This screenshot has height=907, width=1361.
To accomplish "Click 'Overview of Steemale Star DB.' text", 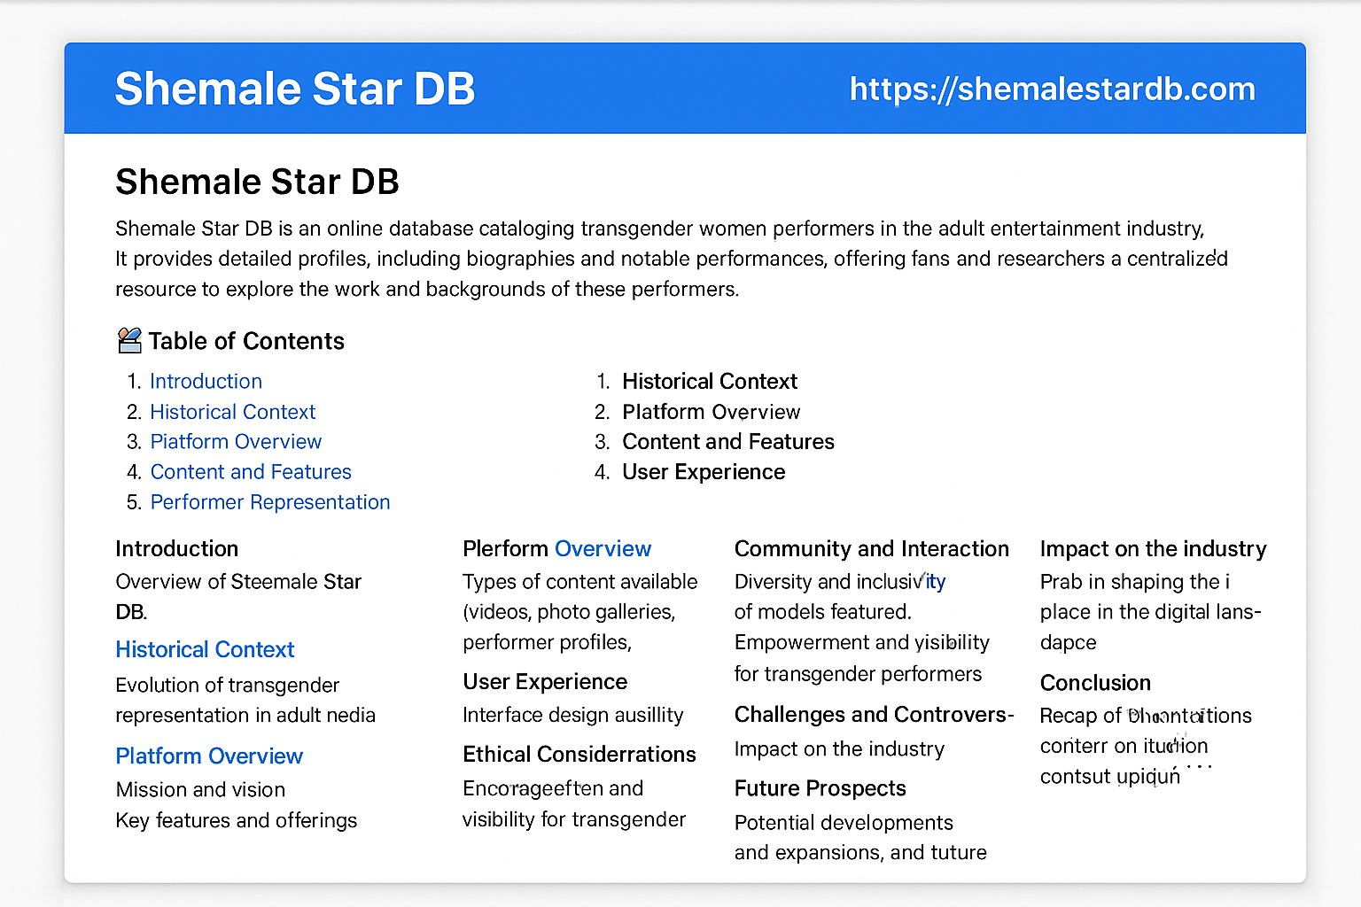I will coord(238,596).
